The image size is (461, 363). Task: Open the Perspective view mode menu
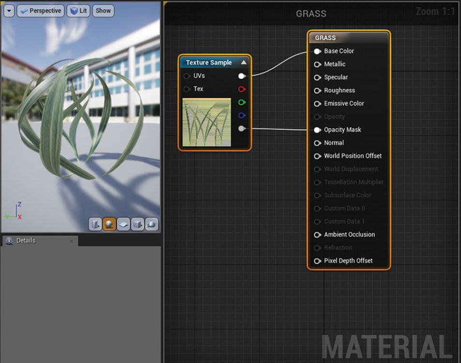coord(41,11)
